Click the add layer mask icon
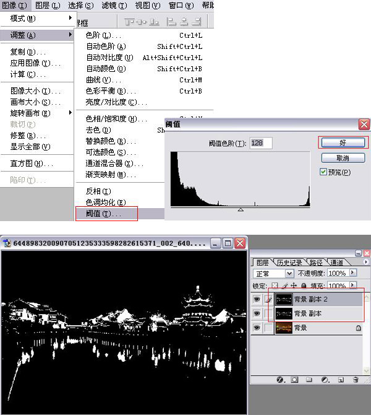This screenshot has width=371, height=415. [294, 380]
